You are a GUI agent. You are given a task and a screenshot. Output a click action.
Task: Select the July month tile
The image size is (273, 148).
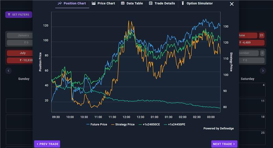pyautogui.click(x=20, y=53)
